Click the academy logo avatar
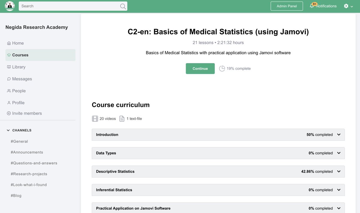The width and height of the screenshot is (360, 213). coord(10,6)
